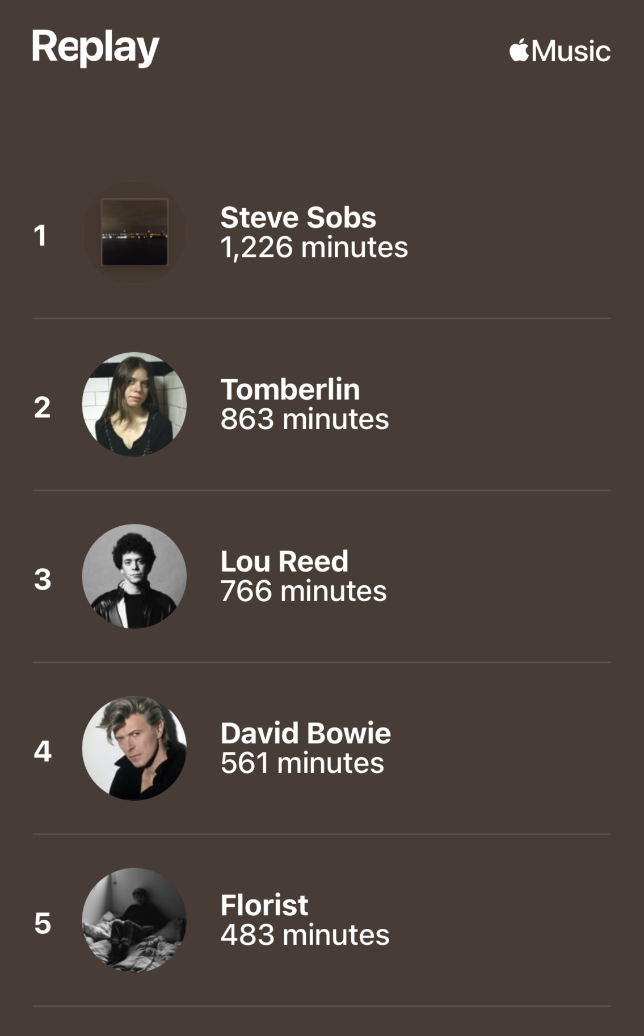Open Lou Reed's artist portrait
The width and height of the screenshot is (644, 1036).
pyautogui.click(x=134, y=576)
